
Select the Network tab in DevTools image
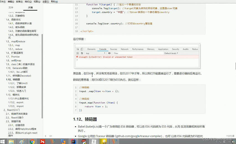125,49
